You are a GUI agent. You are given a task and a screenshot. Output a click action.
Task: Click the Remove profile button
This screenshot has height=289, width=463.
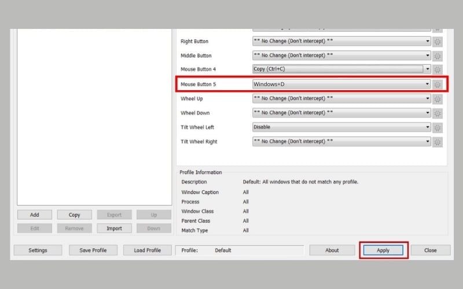click(x=75, y=228)
